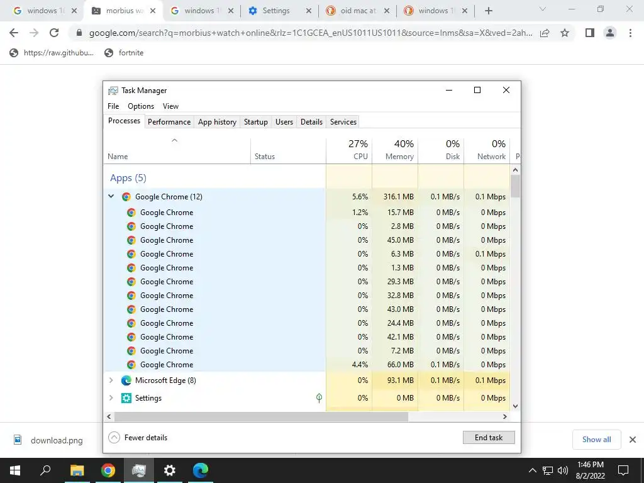Sort processes by Disk column
This screenshot has width=644, height=483.
441,150
